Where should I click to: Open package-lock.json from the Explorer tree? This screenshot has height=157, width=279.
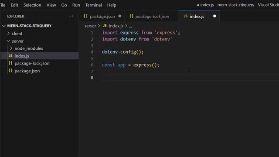pyautogui.click(x=40, y=63)
